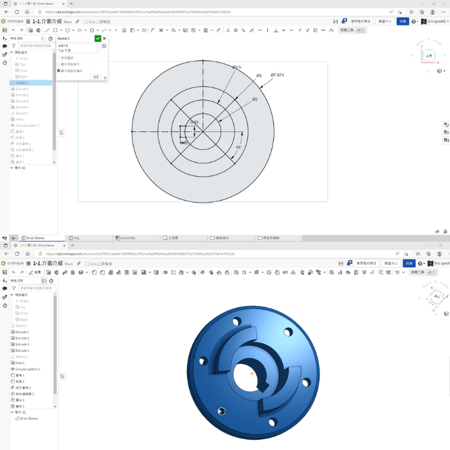Uncheck the checked option in Sketch 1 dialog
Image resolution: width=450 pixels, height=450 pixels.
59,71
